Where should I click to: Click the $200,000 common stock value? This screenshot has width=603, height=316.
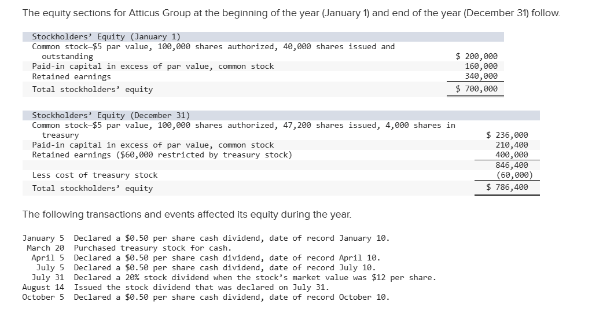(476, 56)
